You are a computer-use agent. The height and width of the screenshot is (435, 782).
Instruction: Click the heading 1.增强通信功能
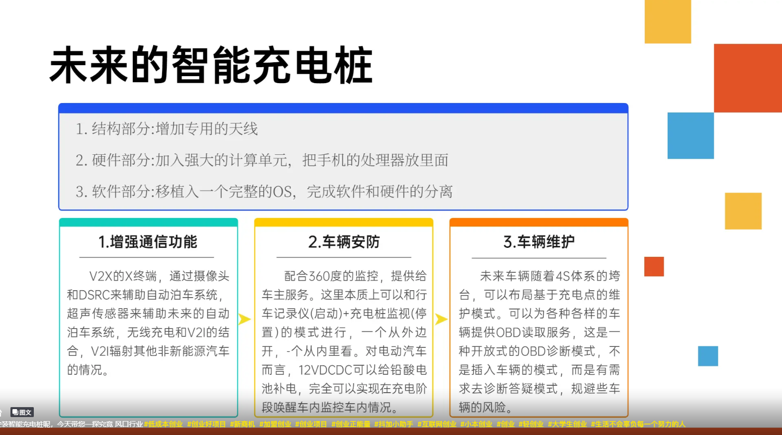(148, 242)
